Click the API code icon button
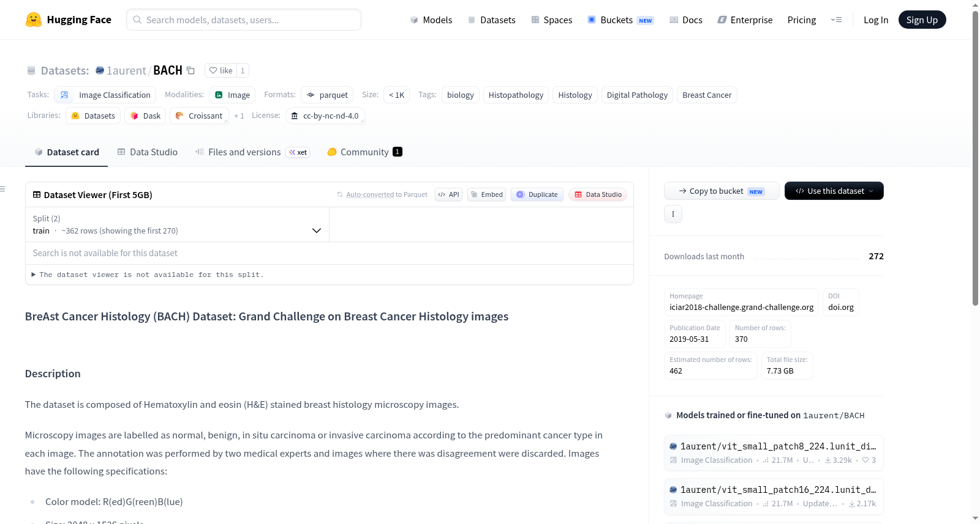Screen dimensions: 980x524 point(448,194)
